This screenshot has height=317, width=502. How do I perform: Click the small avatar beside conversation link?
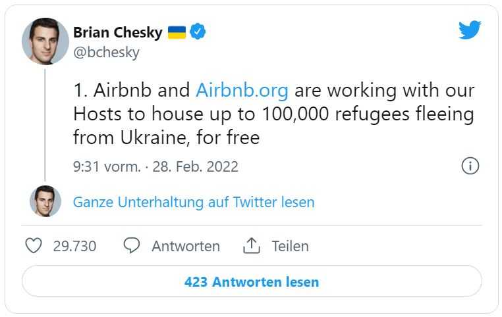click(45, 201)
